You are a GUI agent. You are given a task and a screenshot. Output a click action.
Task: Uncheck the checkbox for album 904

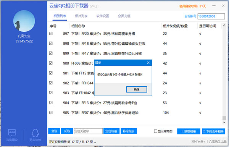tap(51, 103)
